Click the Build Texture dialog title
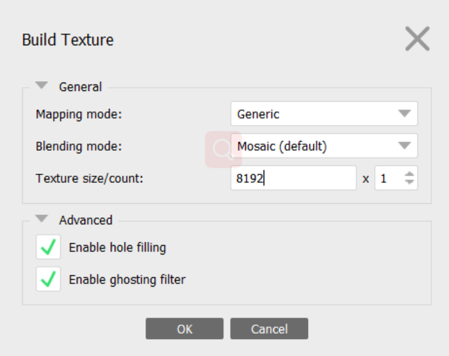Image resolution: width=449 pixels, height=356 pixels. click(68, 40)
